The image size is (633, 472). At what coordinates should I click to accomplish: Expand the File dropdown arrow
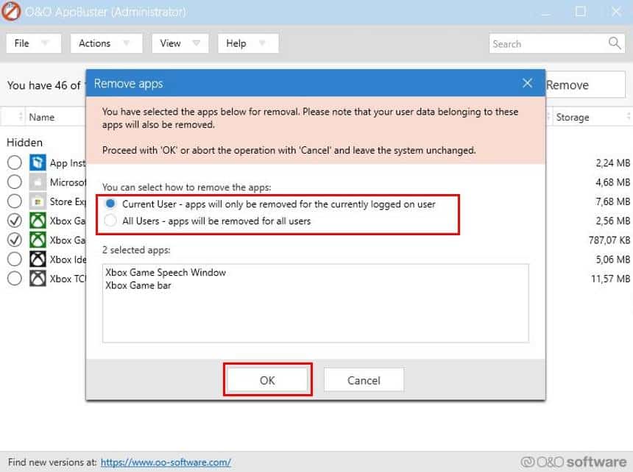[x=45, y=43]
